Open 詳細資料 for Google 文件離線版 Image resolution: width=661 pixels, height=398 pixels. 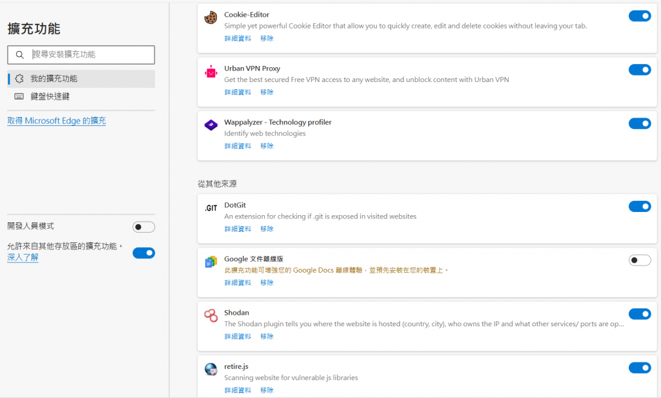238,283
